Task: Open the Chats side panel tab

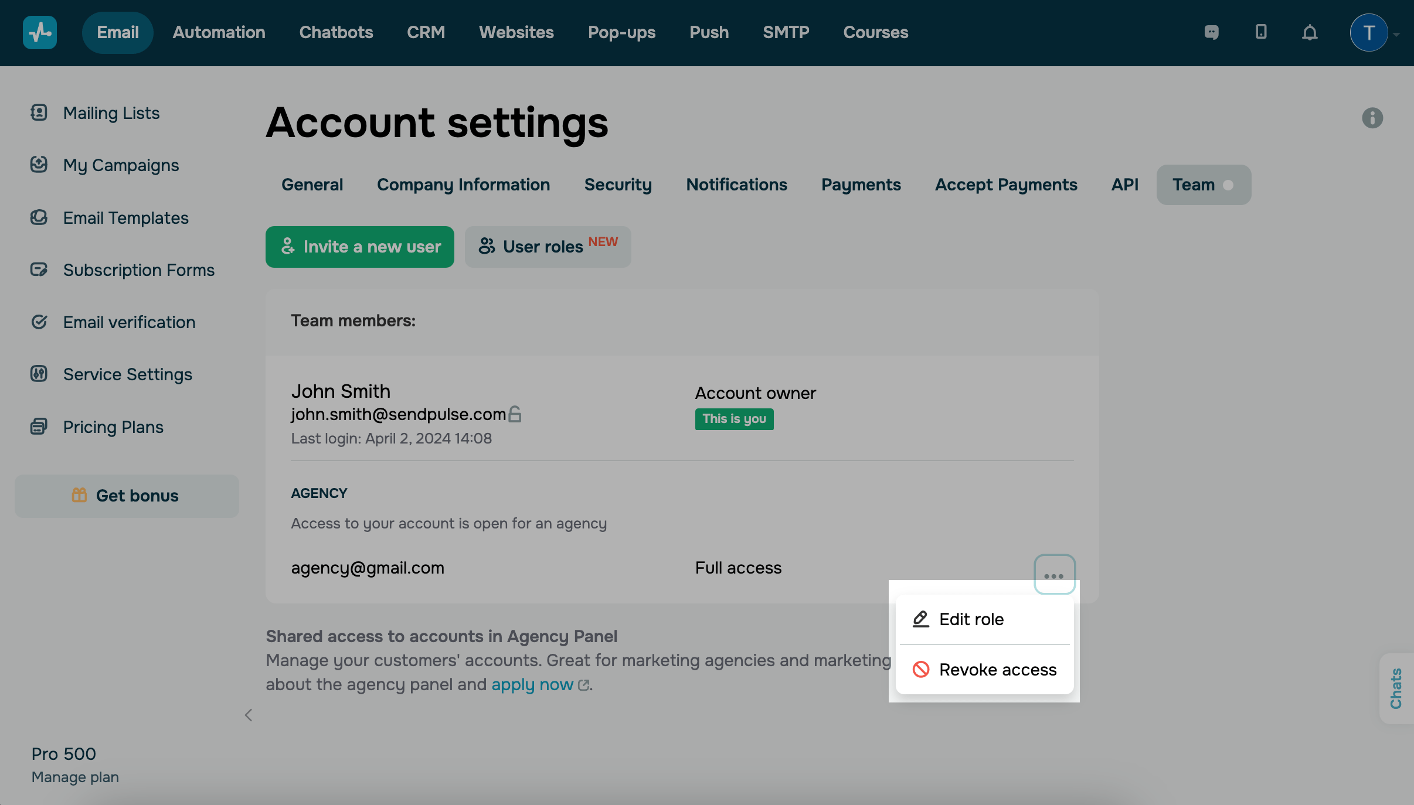Action: 1396,689
